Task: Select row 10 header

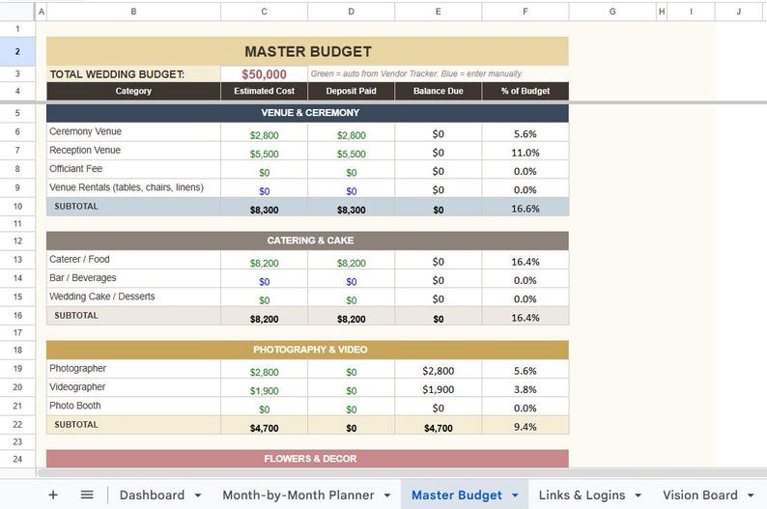Action: tap(17, 207)
